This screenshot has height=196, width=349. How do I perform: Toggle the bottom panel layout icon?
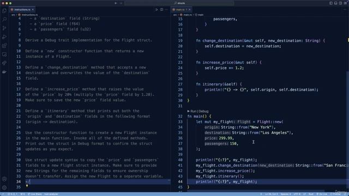(336, 3)
